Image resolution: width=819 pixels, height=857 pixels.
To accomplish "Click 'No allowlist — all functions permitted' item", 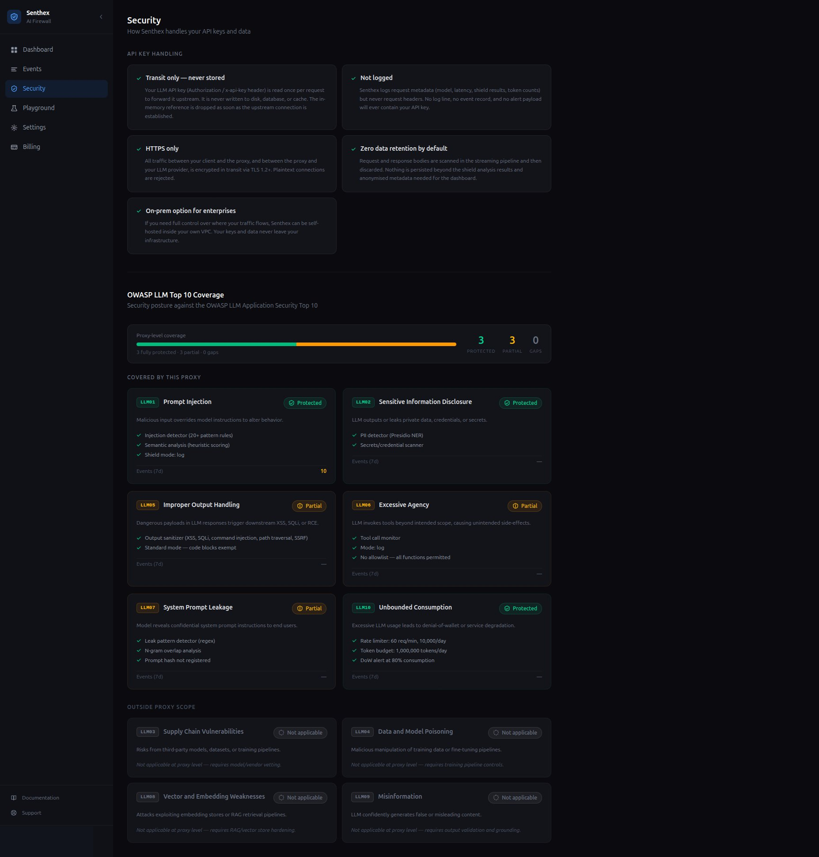I will pyautogui.click(x=406, y=557).
